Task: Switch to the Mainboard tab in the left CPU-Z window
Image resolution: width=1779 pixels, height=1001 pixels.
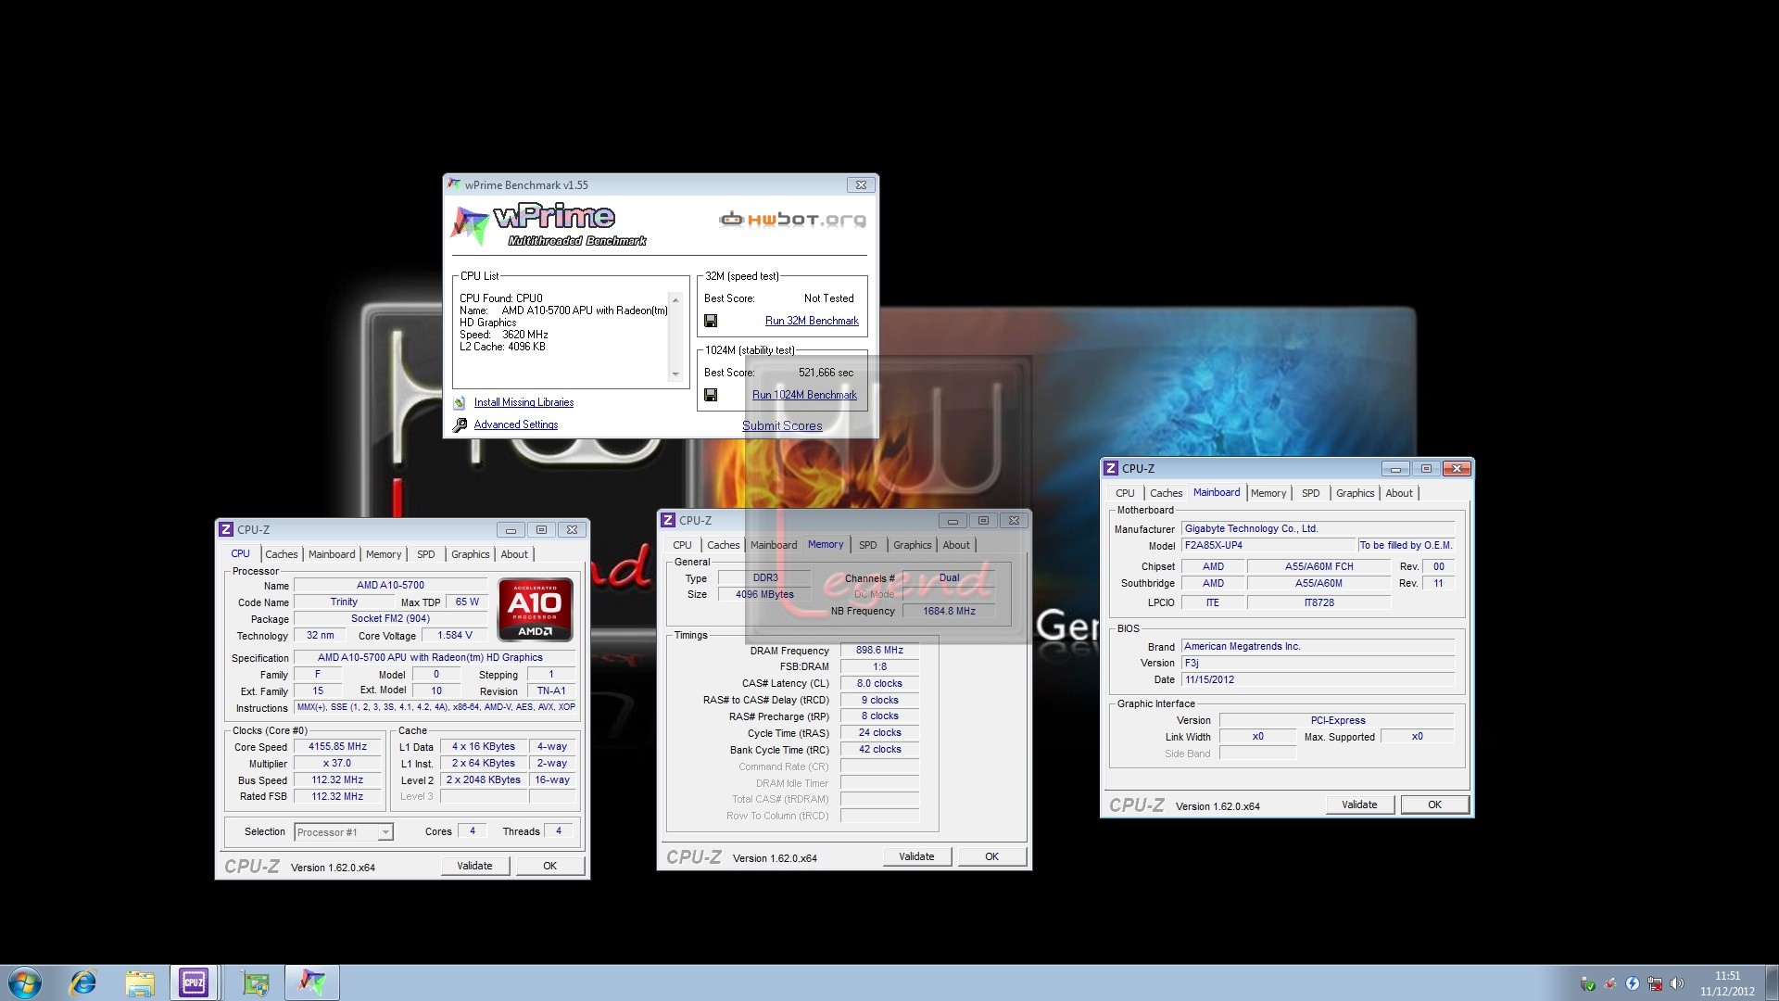Action: coord(332,554)
